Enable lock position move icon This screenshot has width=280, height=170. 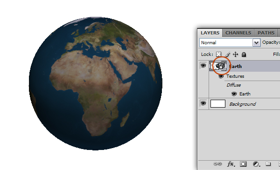point(236,54)
